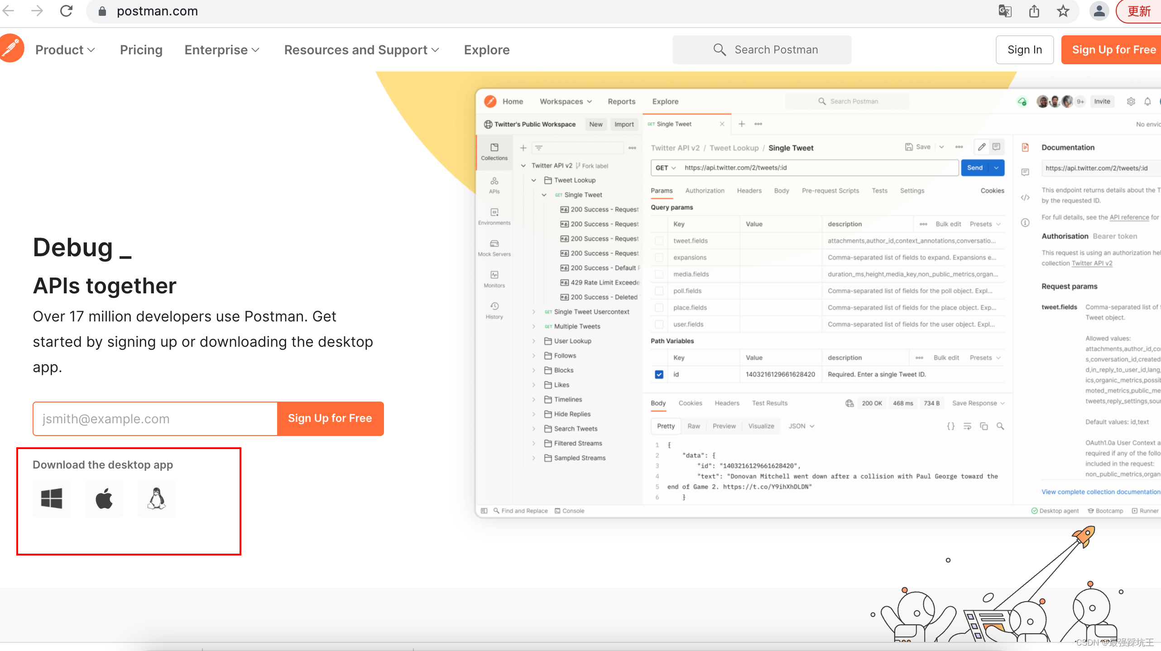
Task: Open the browser share icon
Action: (1034, 11)
